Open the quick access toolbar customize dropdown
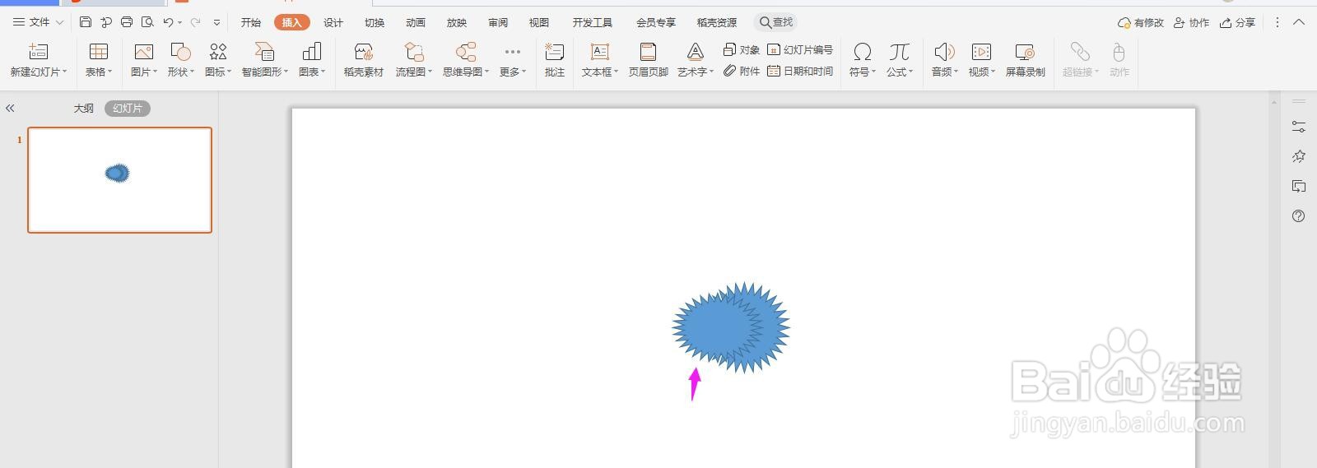 point(216,23)
